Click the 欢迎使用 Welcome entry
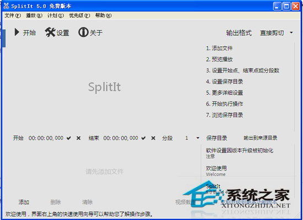Screen dimensions: 303x220 coord(217,171)
